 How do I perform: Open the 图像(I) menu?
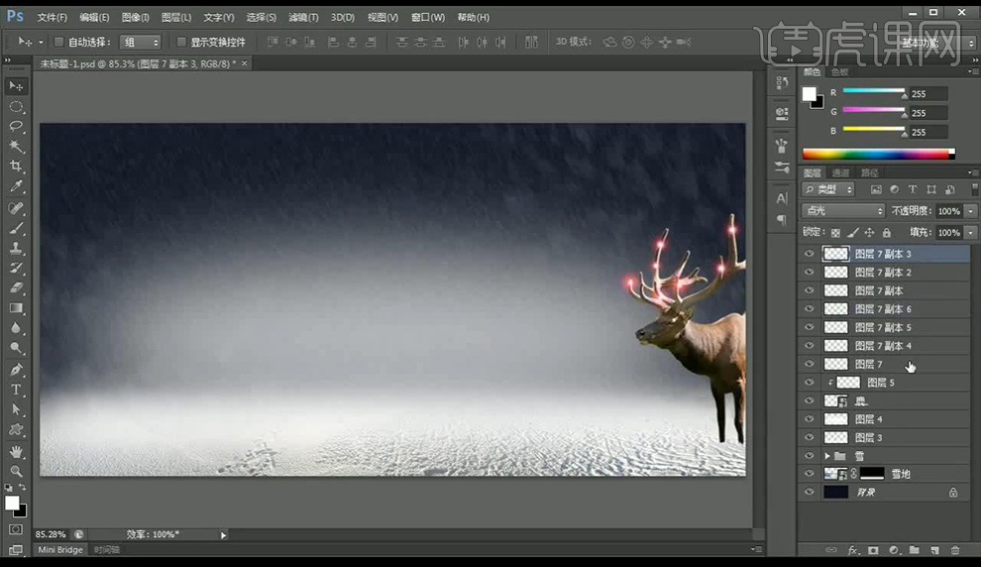pyautogui.click(x=135, y=18)
